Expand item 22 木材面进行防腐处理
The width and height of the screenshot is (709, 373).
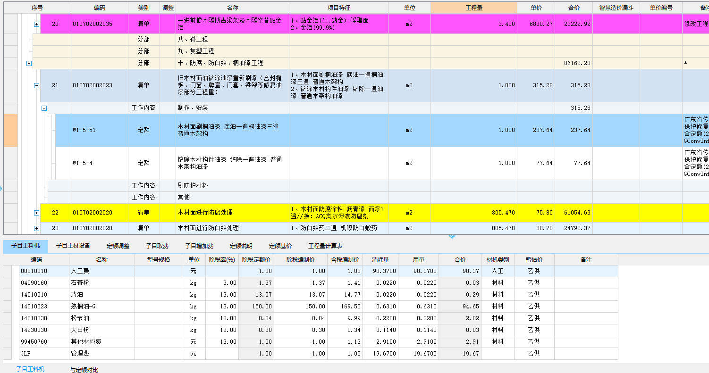[36, 213]
